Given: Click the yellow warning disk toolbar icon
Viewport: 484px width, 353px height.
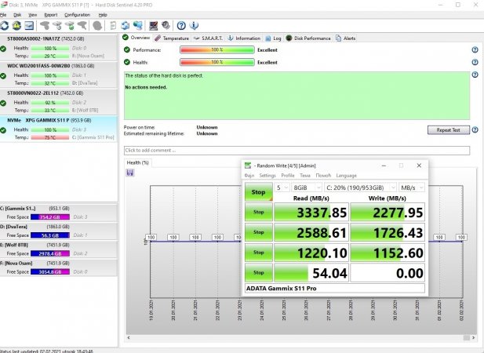Looking at the screenshot, I should click(16, 26).
